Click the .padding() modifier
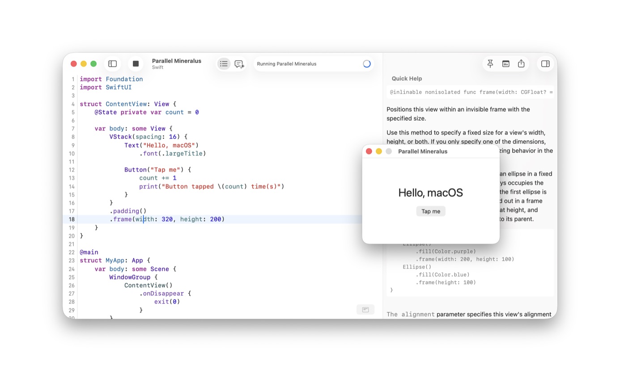This screenshot has height=387, width=620. pyautogui.click(x=128, y=211)
